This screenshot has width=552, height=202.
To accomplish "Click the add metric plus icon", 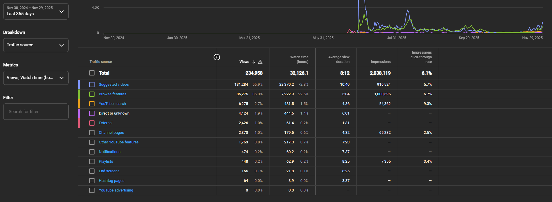I will [217, 57].
